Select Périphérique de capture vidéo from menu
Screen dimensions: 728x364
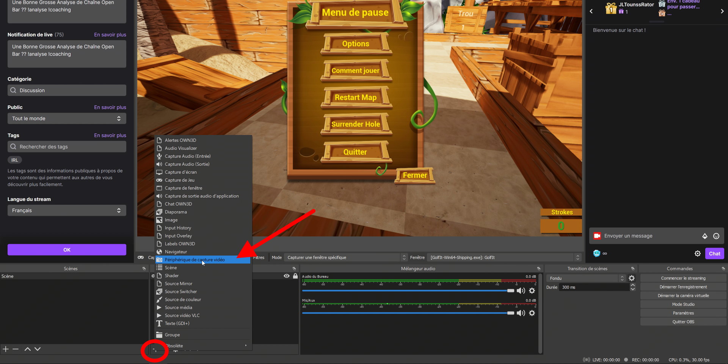[203, 260]
